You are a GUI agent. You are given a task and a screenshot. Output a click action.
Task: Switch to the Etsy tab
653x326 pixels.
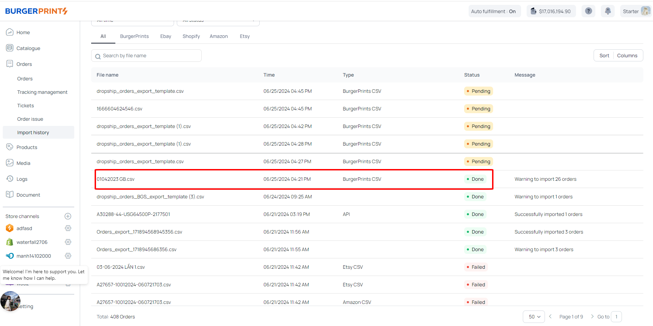244,36
